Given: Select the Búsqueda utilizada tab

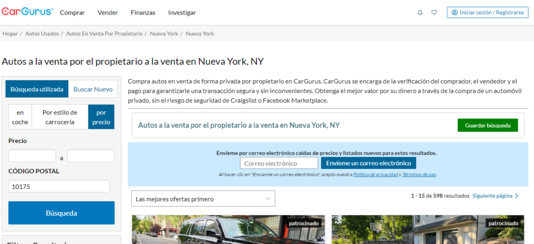Looking at the screenshot, I should pyautogui.click(x=37, y=89).
